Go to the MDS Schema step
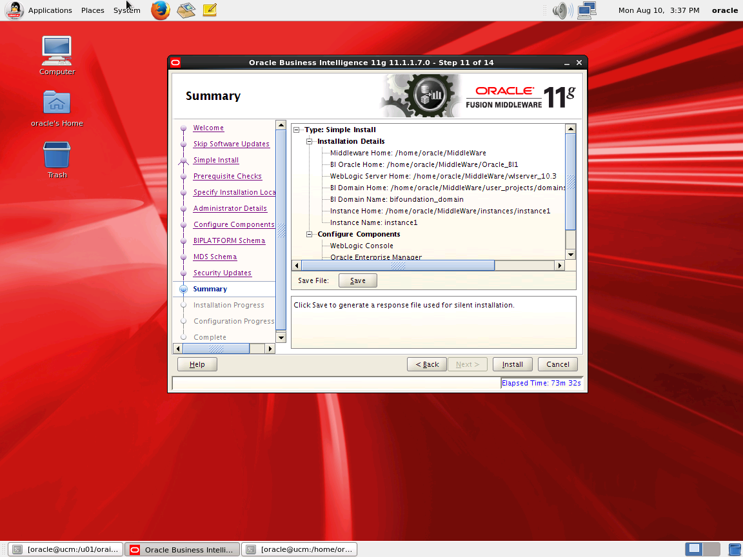The image size is (743, 557). coord(215,257)
